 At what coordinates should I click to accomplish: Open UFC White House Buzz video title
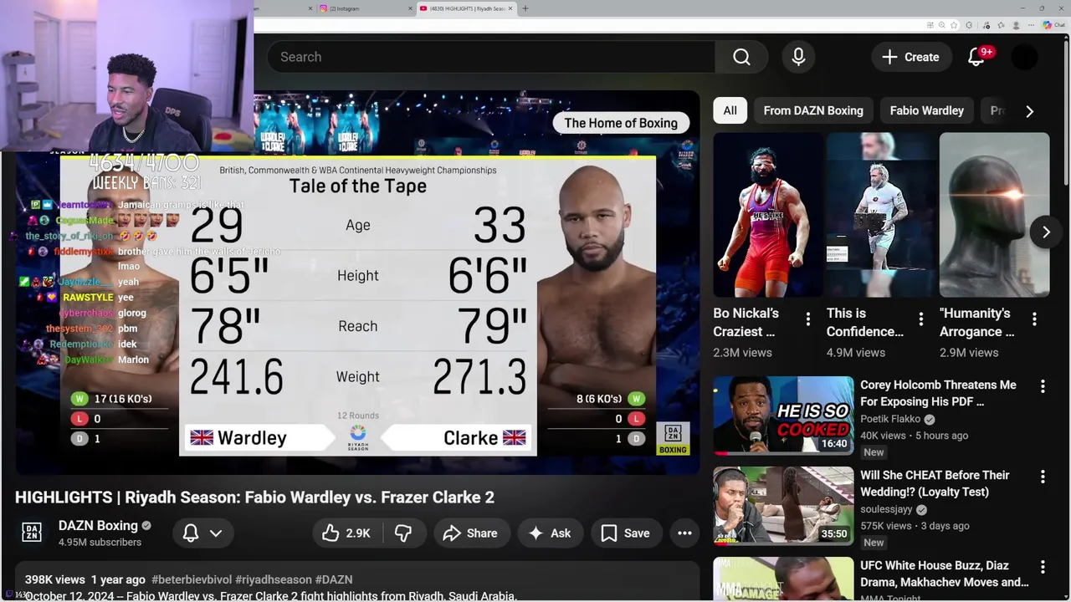click(x=945, y=574)
